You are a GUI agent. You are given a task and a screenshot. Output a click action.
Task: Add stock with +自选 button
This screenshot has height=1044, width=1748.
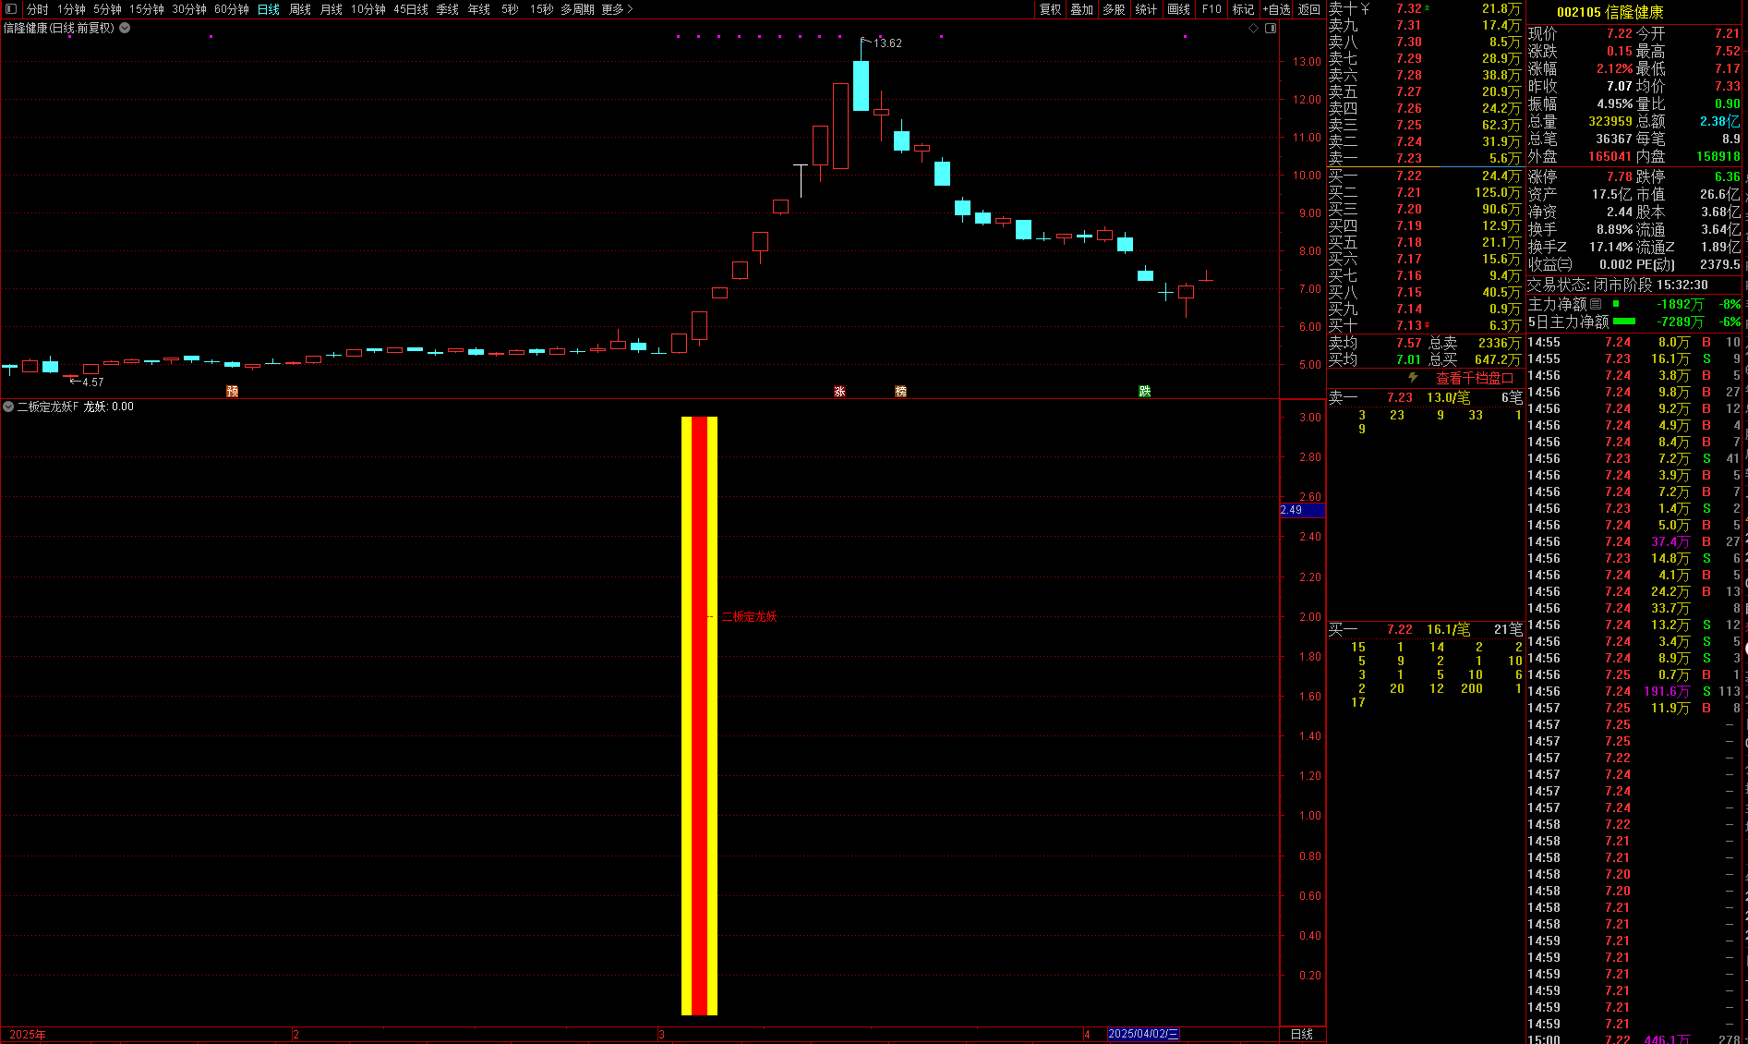click(x=1276, y=9)
